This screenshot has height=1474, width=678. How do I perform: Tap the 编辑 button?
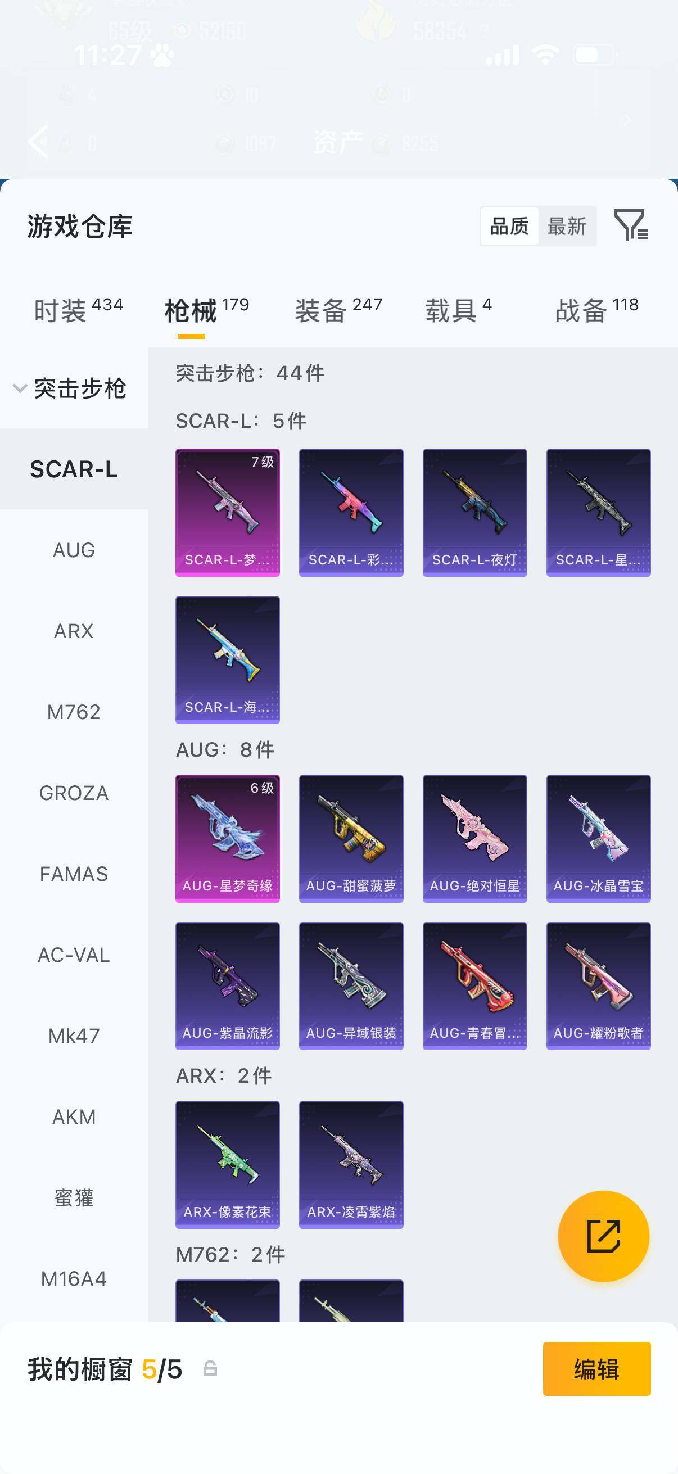tap(596, 1369)
